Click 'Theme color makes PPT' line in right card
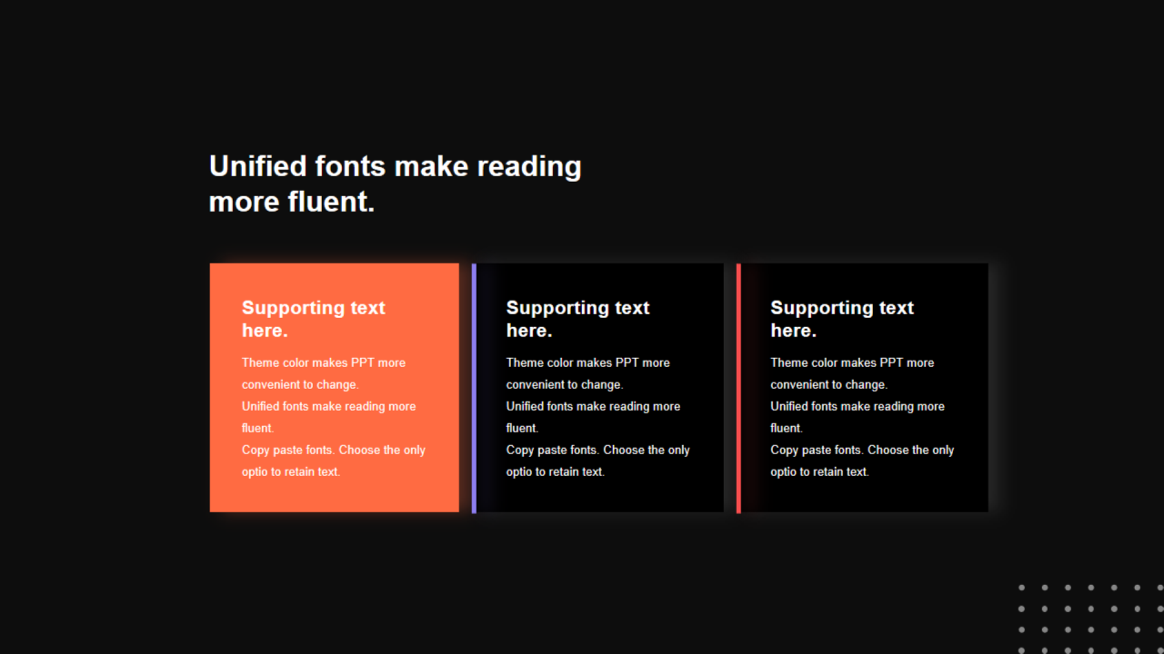 pos(852,362)
